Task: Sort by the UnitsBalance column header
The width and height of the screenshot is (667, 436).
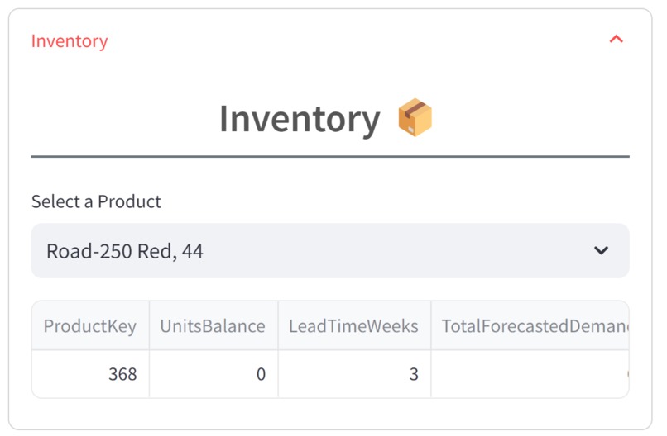Action: tap(213, 326)
